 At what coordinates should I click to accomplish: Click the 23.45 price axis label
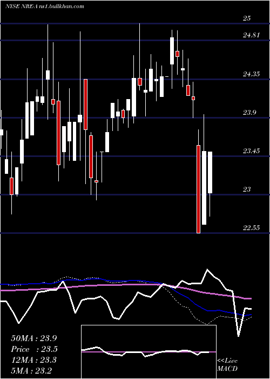251,151
